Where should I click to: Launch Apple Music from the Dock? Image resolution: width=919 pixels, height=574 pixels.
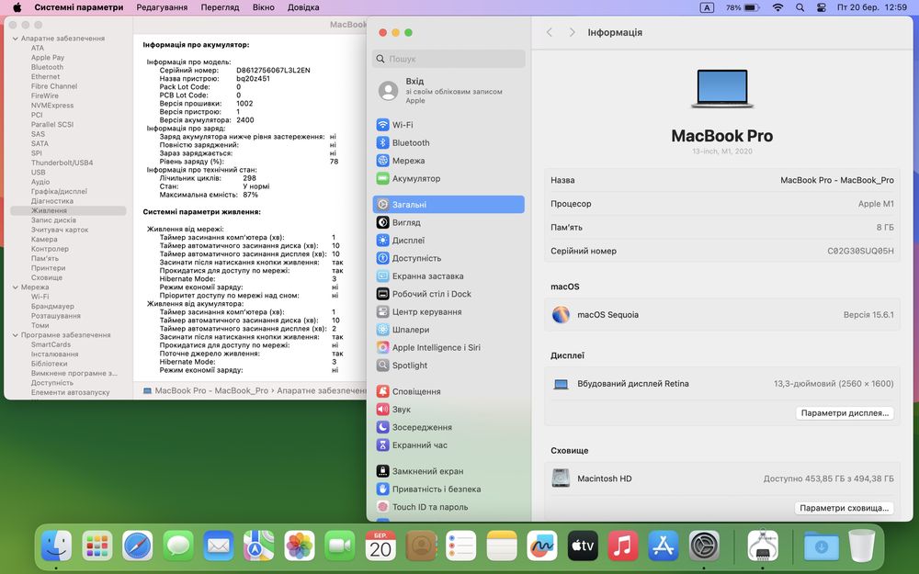coord(623,546)
